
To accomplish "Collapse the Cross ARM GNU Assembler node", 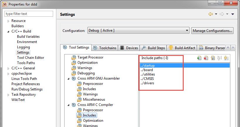I will coord(69,78).
